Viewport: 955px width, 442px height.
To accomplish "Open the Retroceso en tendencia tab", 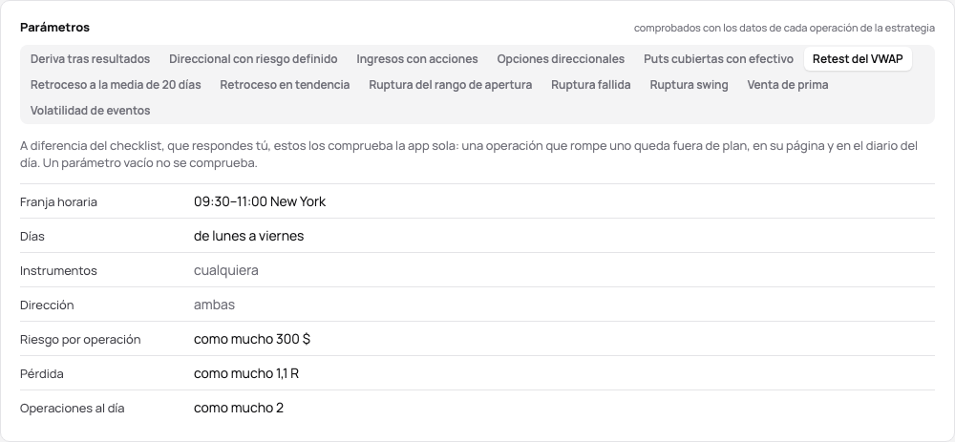I will [x=285, y=85].
